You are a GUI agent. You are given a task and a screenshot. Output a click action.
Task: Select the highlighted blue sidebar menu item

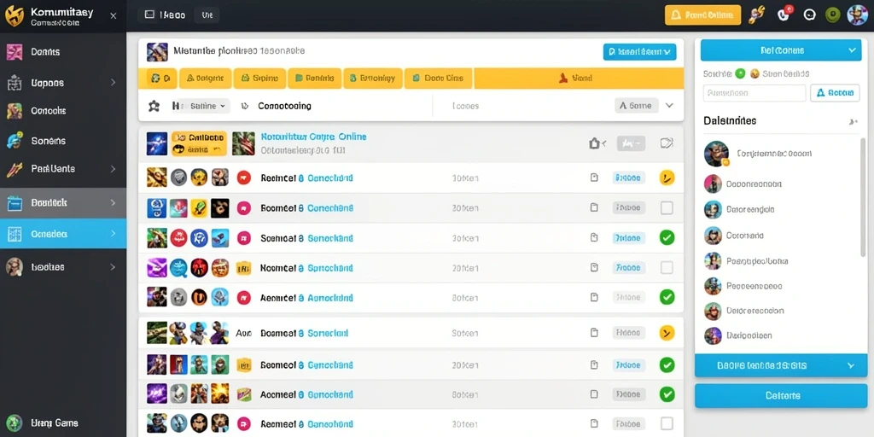point(63,234)
